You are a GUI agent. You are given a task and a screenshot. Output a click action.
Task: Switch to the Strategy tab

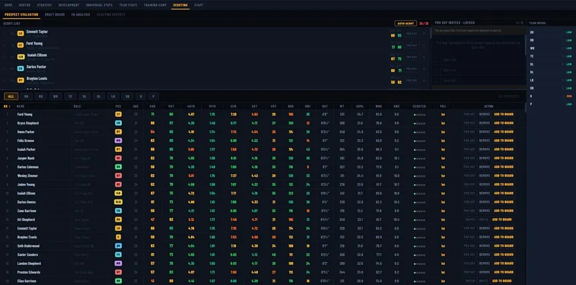[44, 5]
